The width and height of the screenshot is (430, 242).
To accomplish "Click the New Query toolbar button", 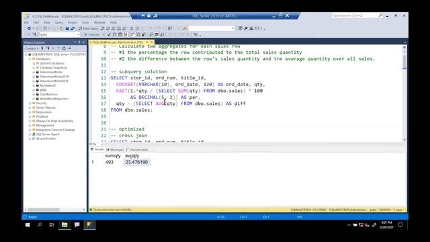I will (88, 28).
